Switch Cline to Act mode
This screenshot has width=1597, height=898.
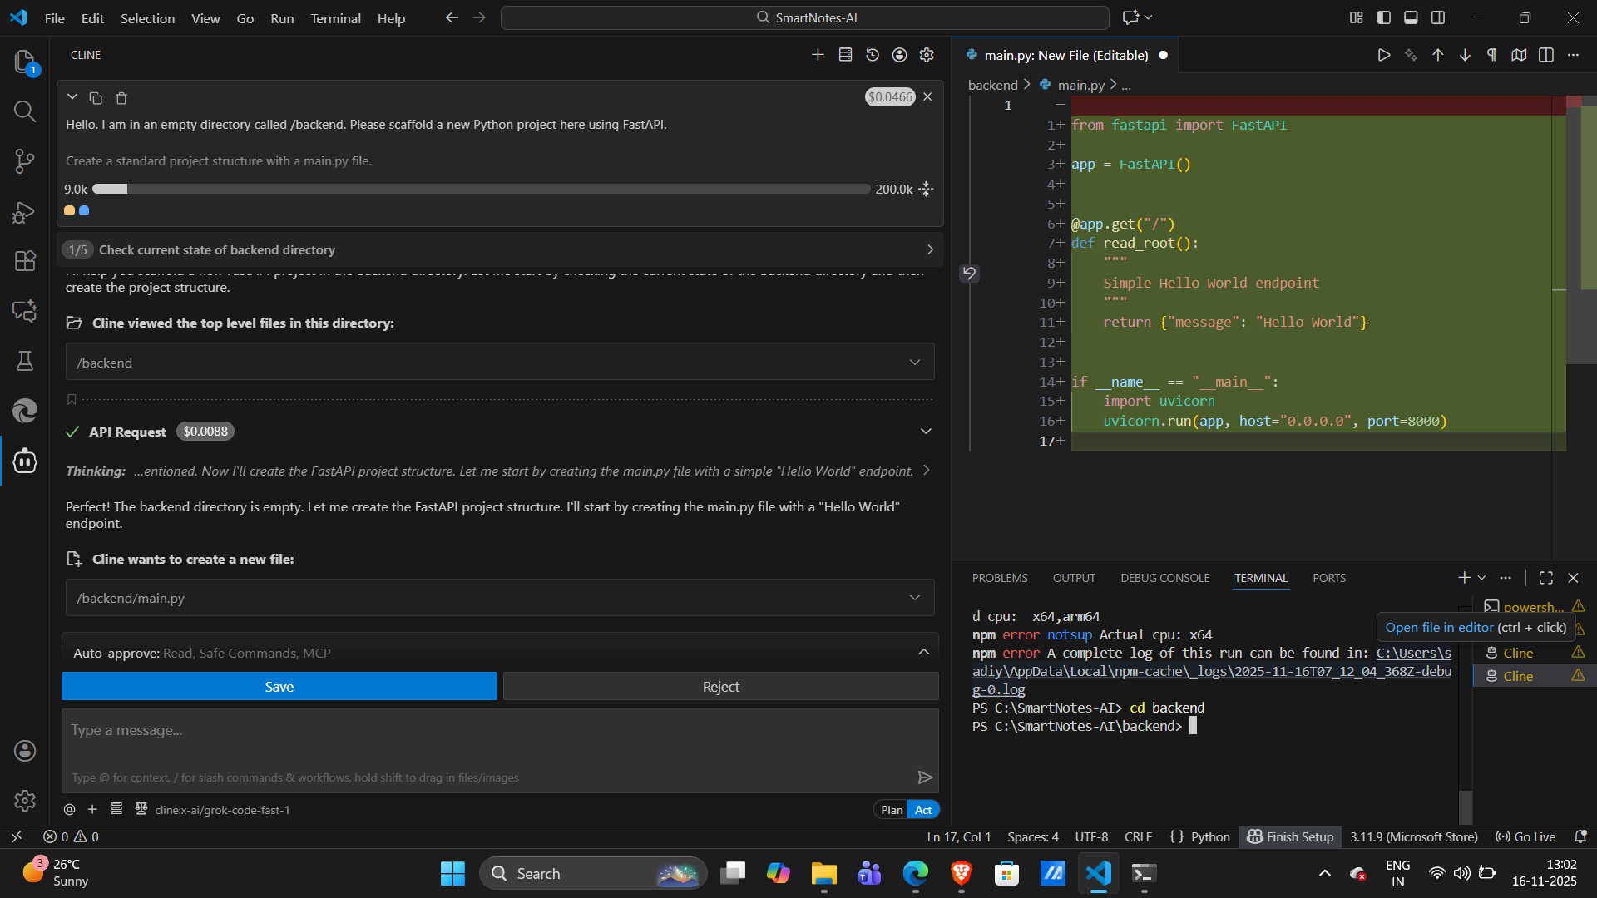click(x=923, y=810)
